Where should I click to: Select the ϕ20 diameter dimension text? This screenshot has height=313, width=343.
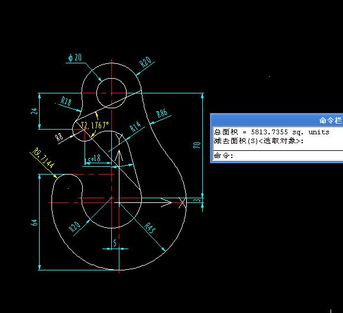pos(75,57)
